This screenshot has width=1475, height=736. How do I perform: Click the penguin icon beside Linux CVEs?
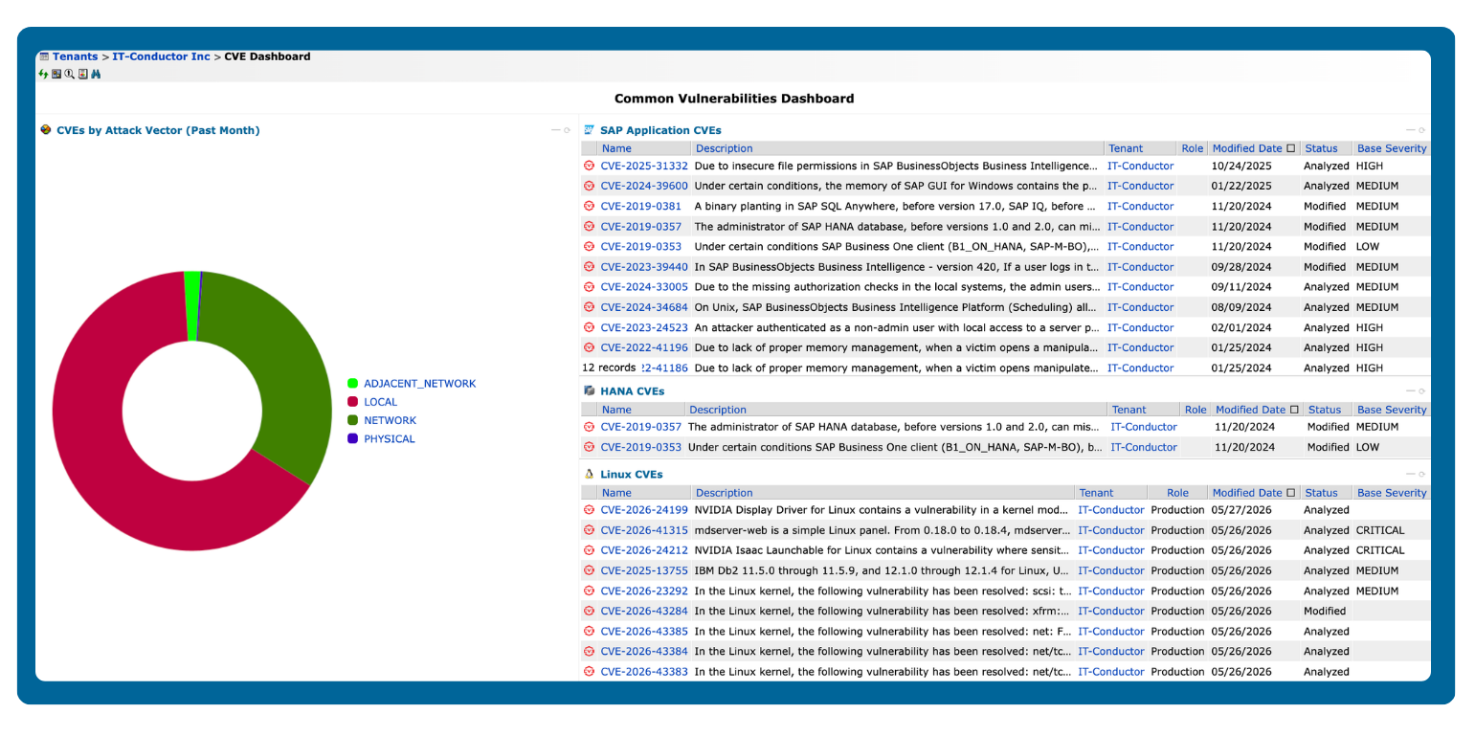point(590,474)
